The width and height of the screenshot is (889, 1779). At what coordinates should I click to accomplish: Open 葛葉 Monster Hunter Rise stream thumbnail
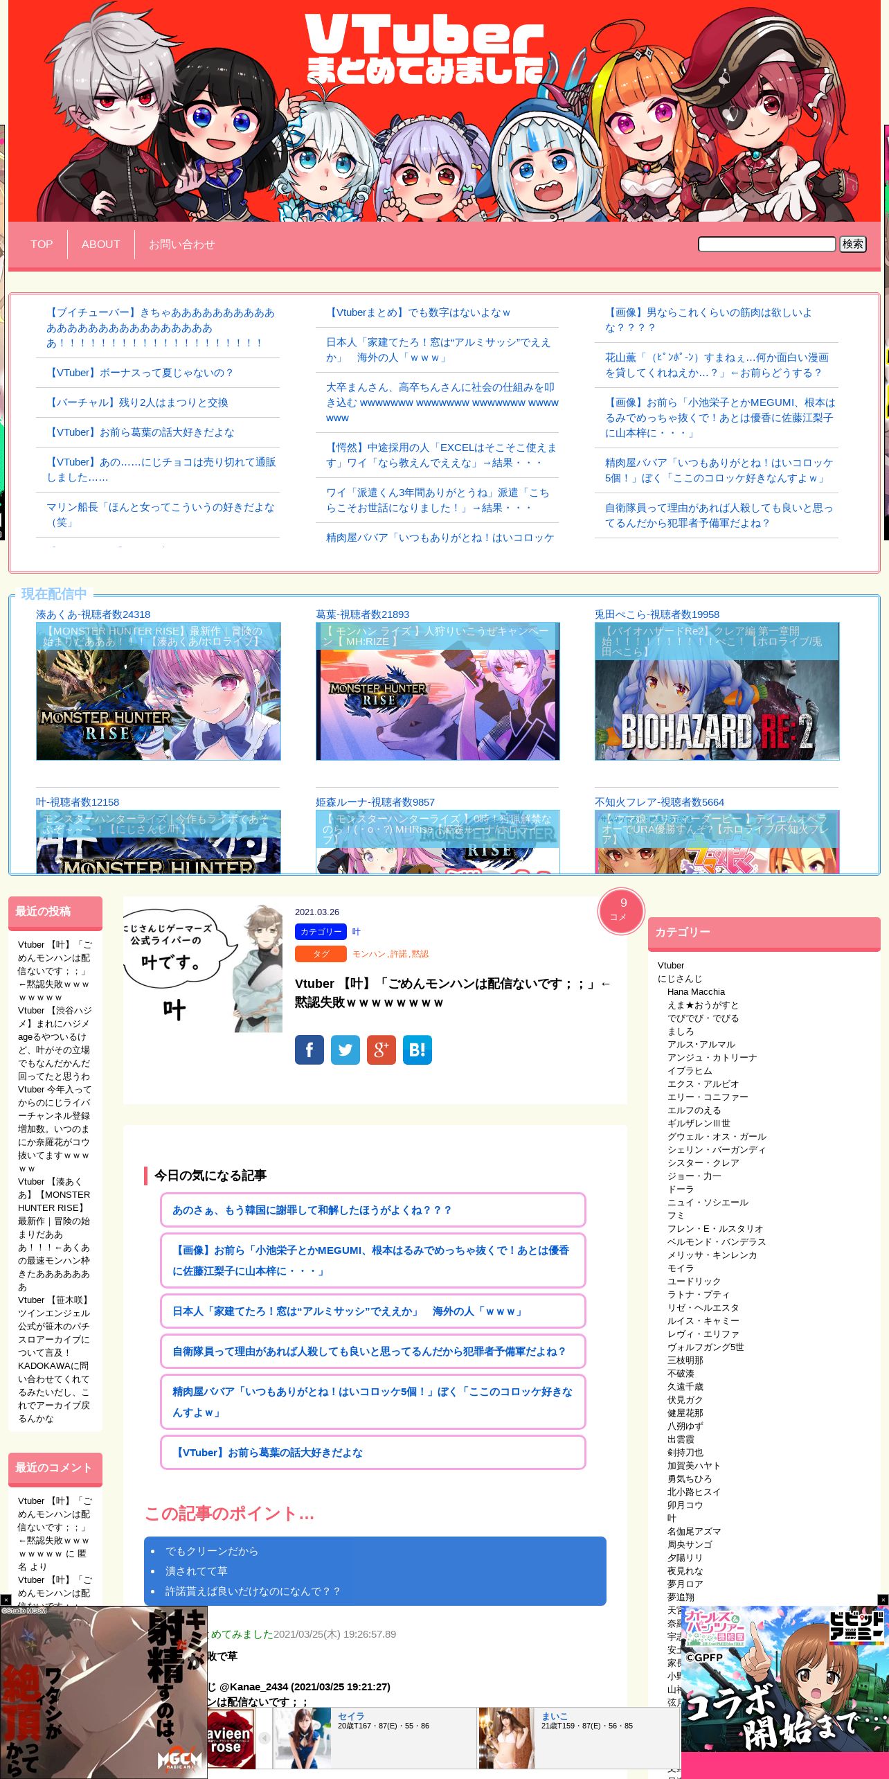pos(438,691)
